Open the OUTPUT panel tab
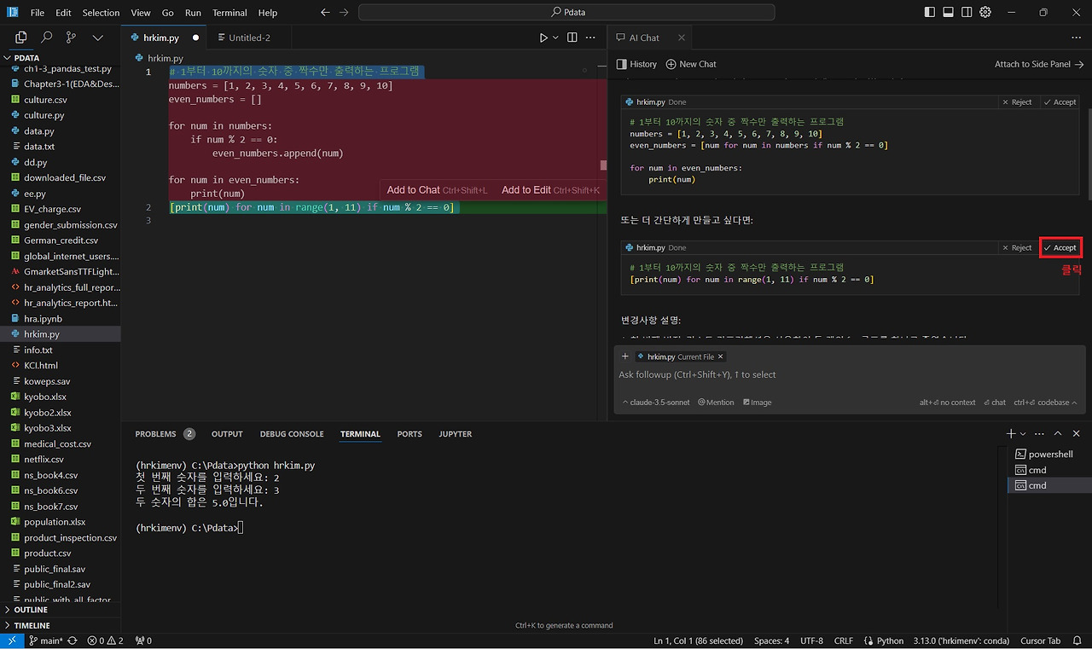Screen dimensions: 1092x649 click(x=227, y=434)
